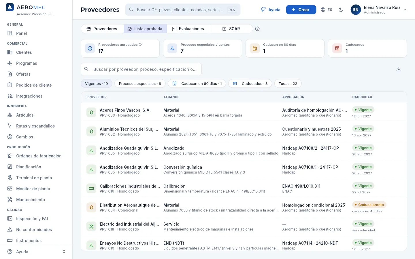The width and height of the screenshot is (415, 259).
Task: Open Clientes in the sidebar
Action: pos(36,52)
